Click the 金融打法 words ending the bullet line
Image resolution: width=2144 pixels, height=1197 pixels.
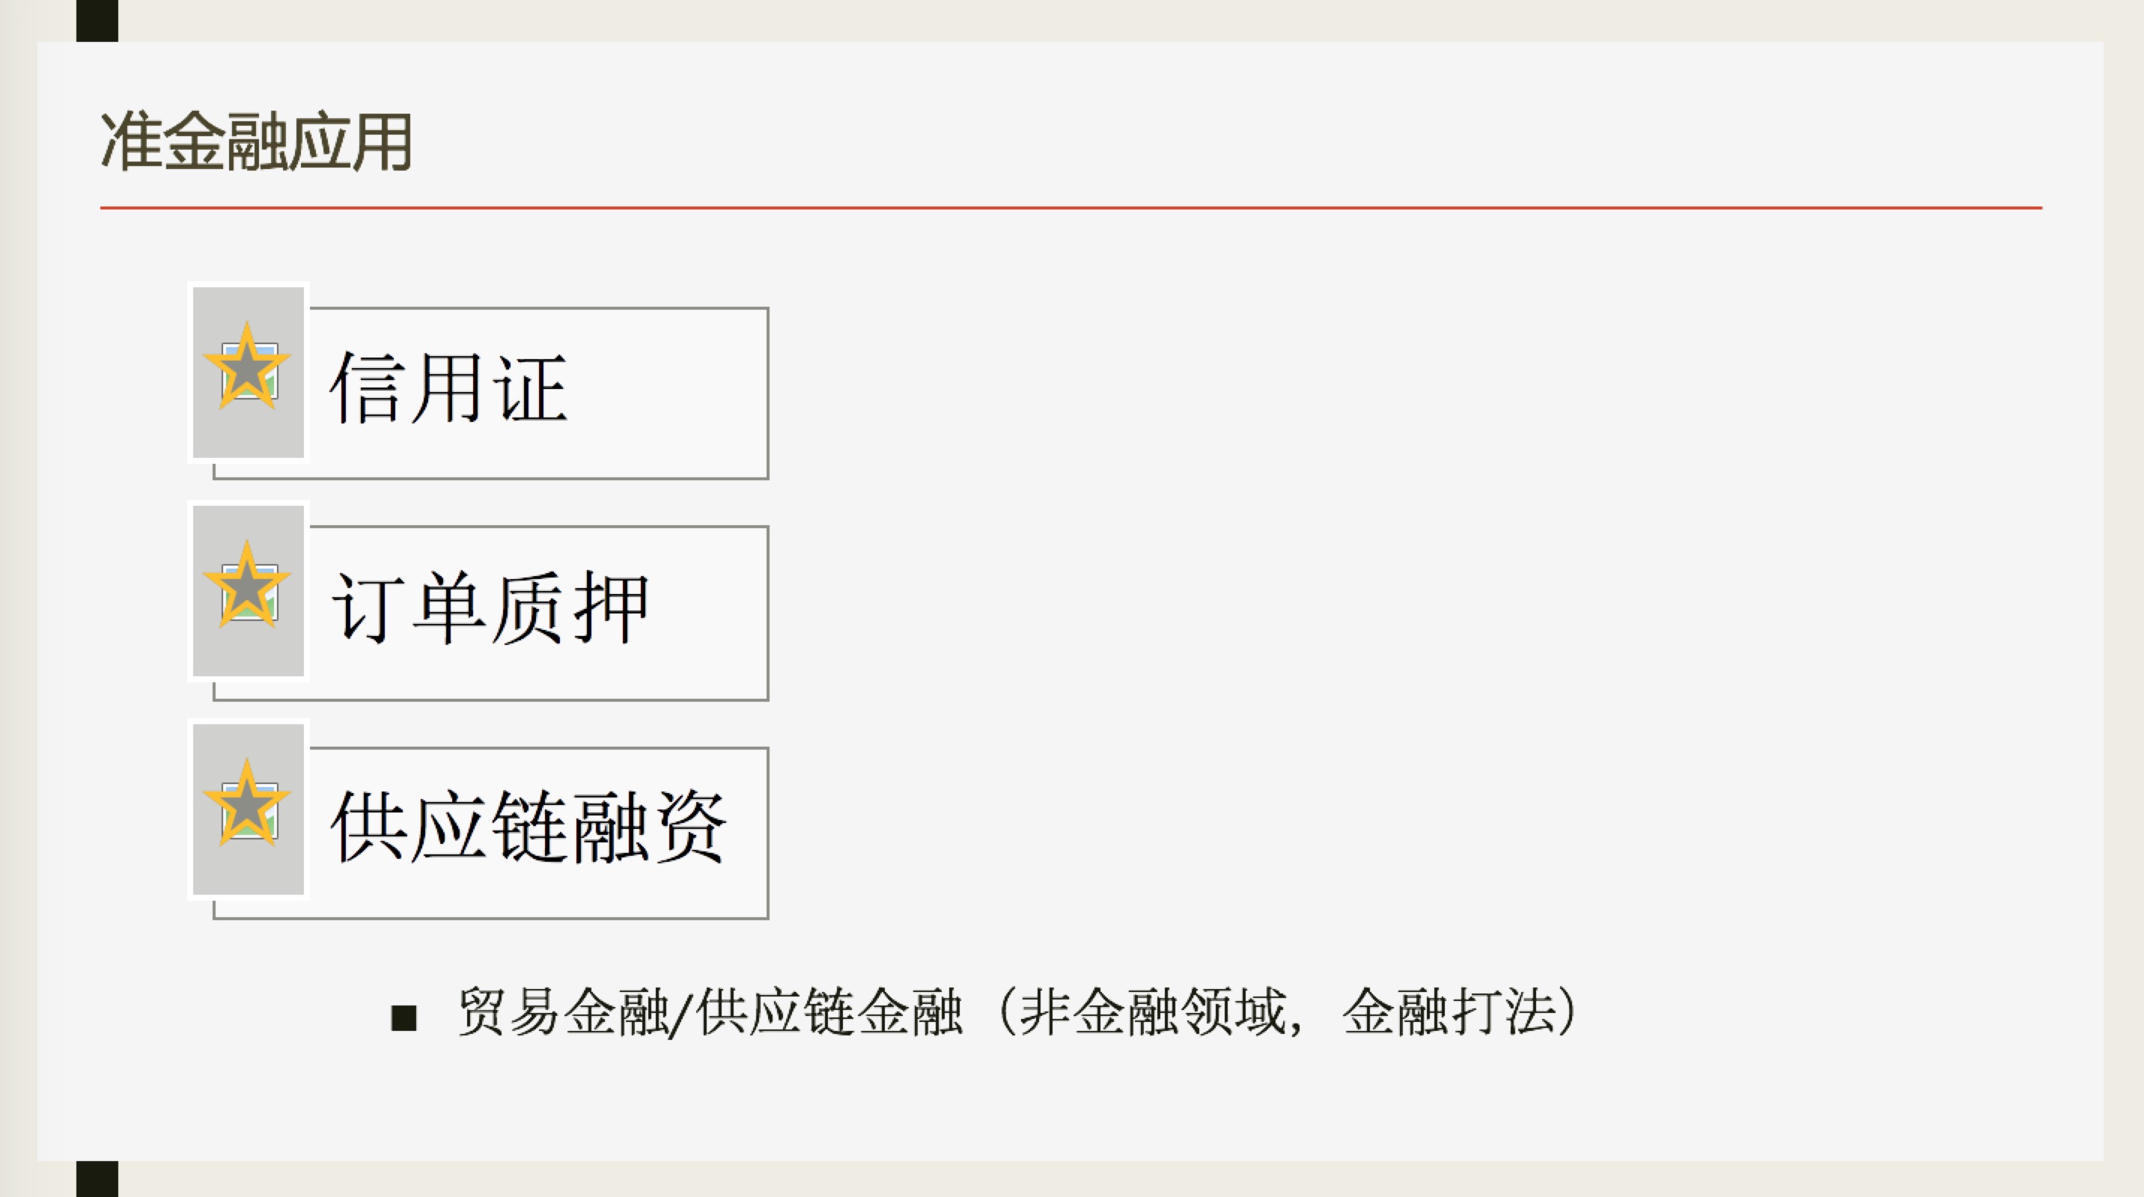click(x=1449, y=1012)
